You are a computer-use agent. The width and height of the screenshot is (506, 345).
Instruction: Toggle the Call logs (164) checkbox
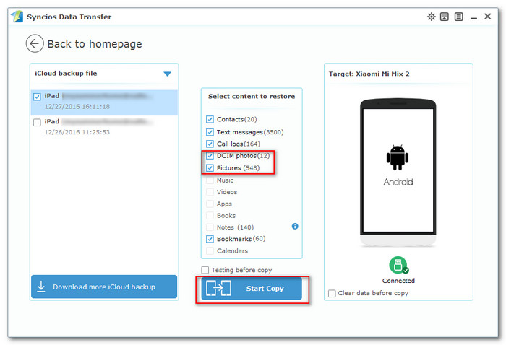(x=210, y=144)
